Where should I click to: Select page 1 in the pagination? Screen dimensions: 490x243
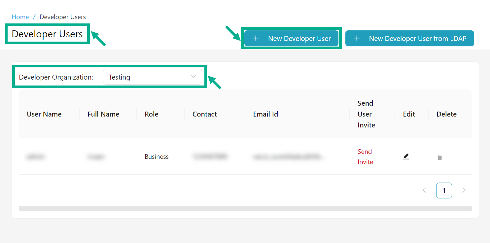tap(444, 191)
